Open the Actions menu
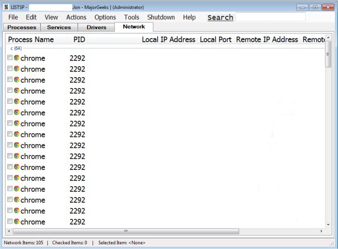338x249 pixels. click(76, 17)
